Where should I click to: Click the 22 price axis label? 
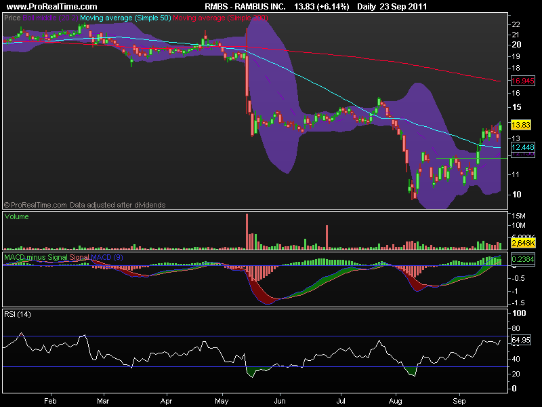516,24
